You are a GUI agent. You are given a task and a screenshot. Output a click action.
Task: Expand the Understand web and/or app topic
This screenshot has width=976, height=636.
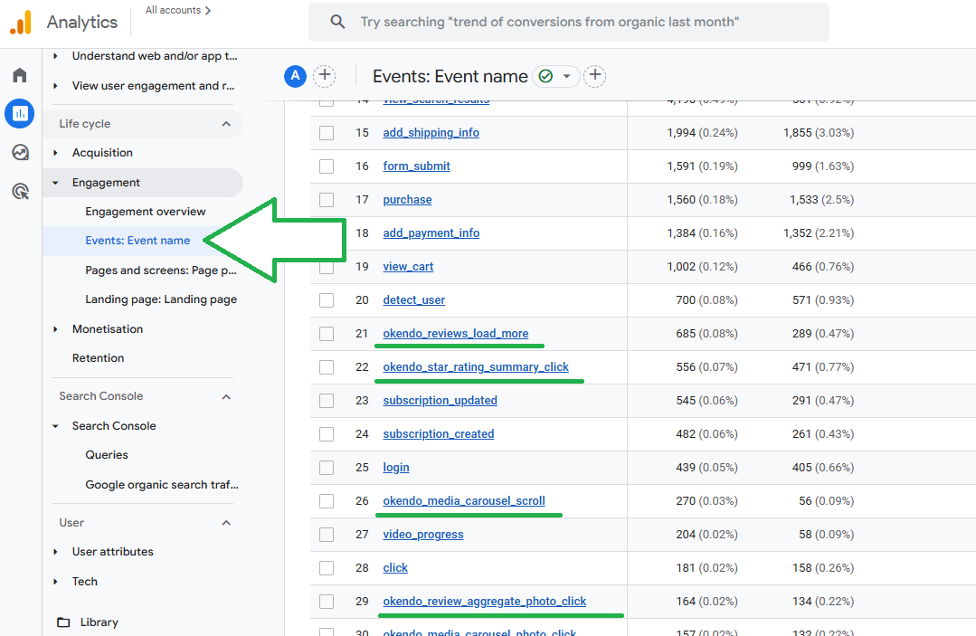coord(55,56)
